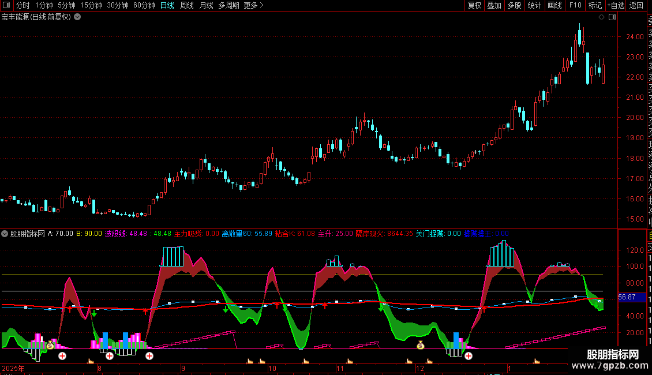This screenshot has width=652, height=375.
Task: Click the 120.00 indicator axis label
Action: click(x=635, y=250)
